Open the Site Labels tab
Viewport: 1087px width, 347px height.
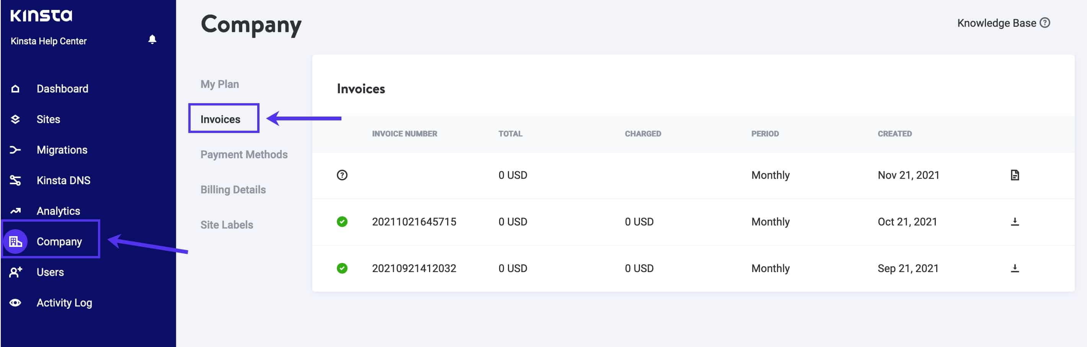click(227, 225)
